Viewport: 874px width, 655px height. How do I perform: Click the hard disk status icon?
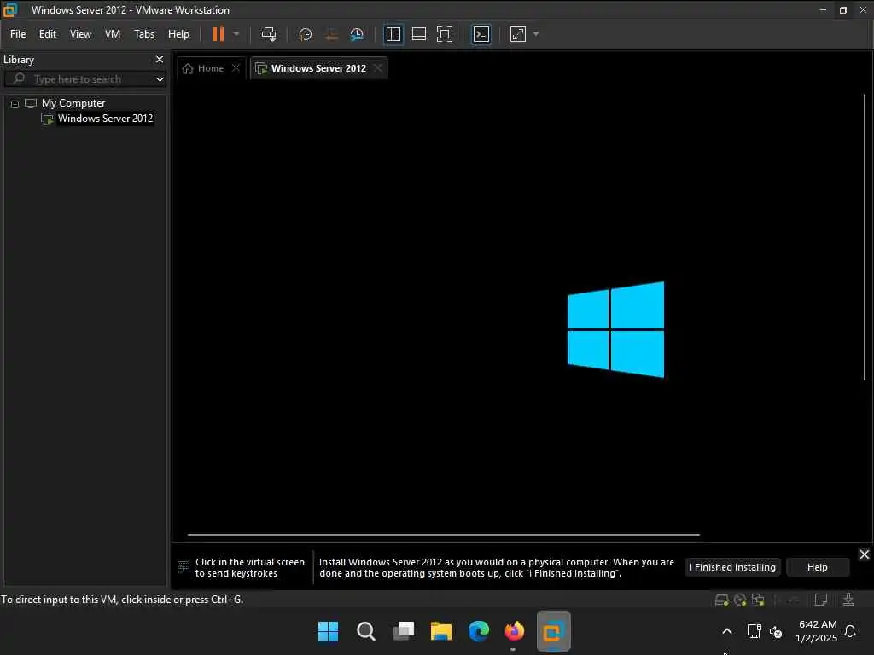pos(722,600)
